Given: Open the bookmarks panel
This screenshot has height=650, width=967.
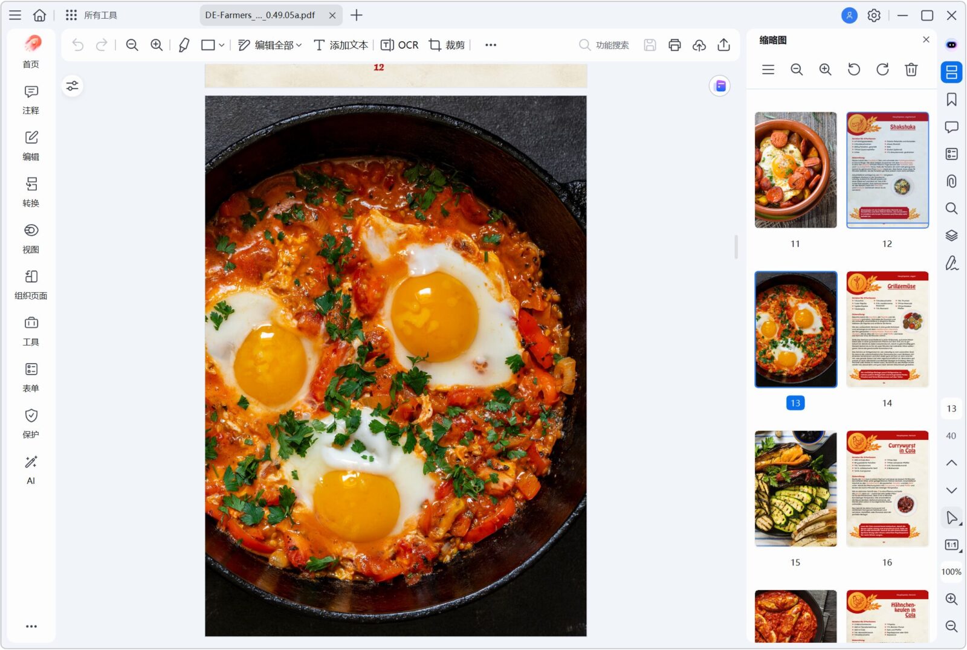Looking at the screenshot, I should [x=951, y=100].
